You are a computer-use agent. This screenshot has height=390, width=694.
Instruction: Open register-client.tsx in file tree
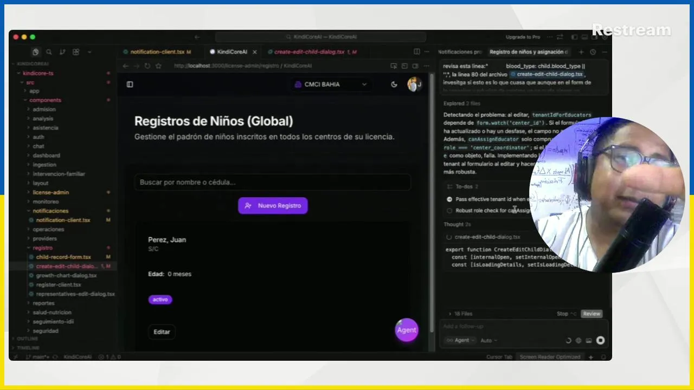[x=59, y=284]
